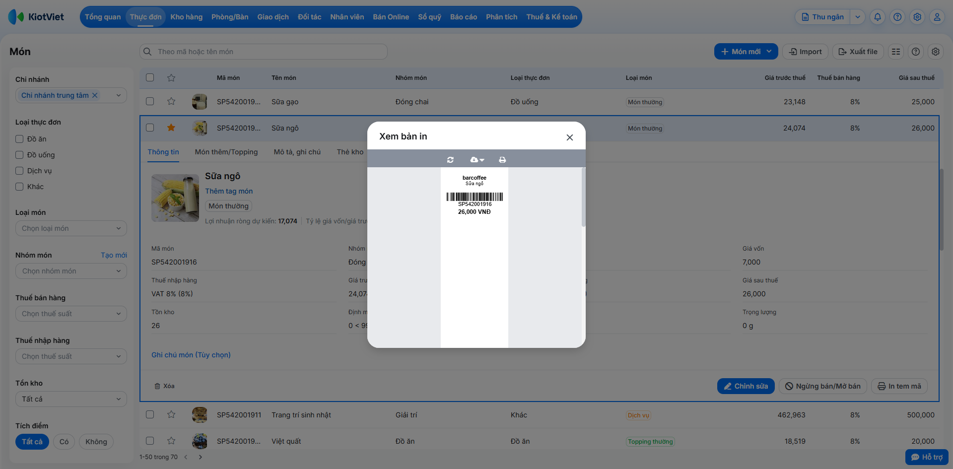Open the notifications bell

pyautogui.click(x=878, y=17)
